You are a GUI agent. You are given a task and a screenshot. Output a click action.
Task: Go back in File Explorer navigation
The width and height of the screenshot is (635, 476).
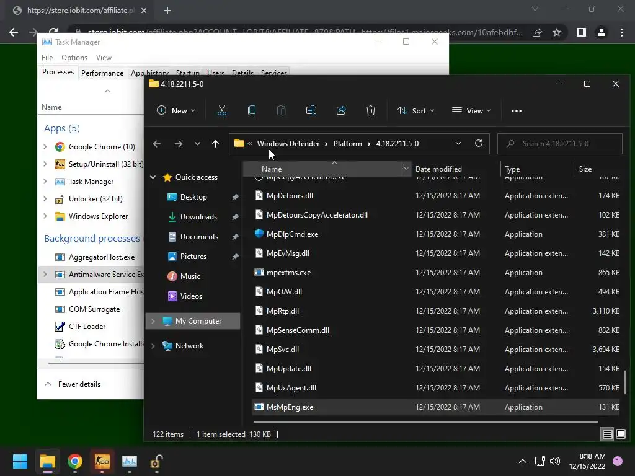pyautogui.click(x=157, y=144)
